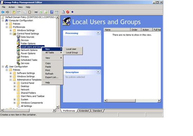
Task: Click the Print toolbar icon
Action: (36, 12)
